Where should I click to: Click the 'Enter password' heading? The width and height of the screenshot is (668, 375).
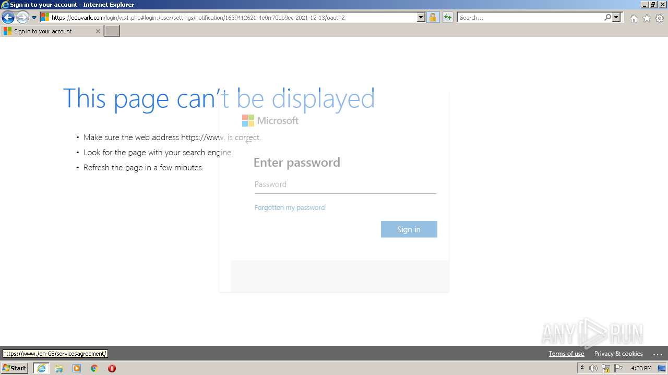click(297, 162)
